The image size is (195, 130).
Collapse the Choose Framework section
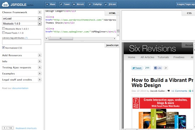click(x=40, y=12)
